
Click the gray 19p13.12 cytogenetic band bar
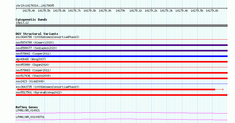(x=121, y=26)
